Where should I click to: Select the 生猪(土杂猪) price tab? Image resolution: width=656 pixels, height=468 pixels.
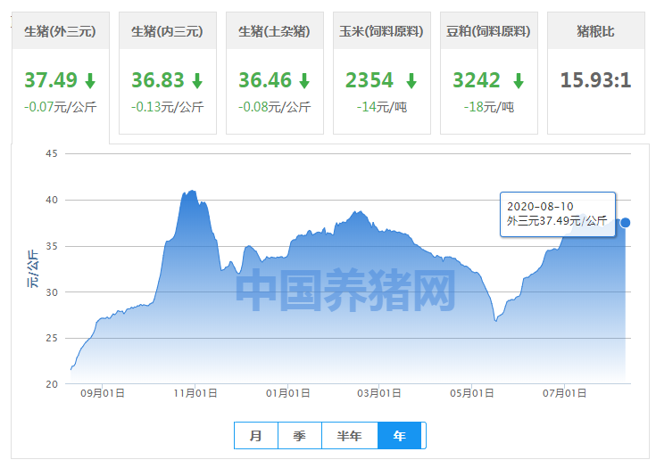[x=275, y=73]
